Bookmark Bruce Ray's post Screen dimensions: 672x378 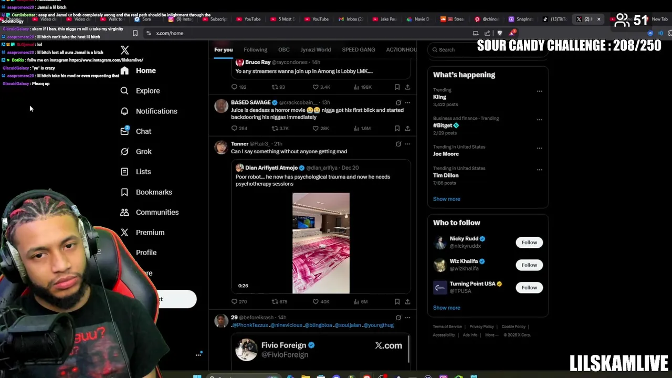(x=397, y=87)
